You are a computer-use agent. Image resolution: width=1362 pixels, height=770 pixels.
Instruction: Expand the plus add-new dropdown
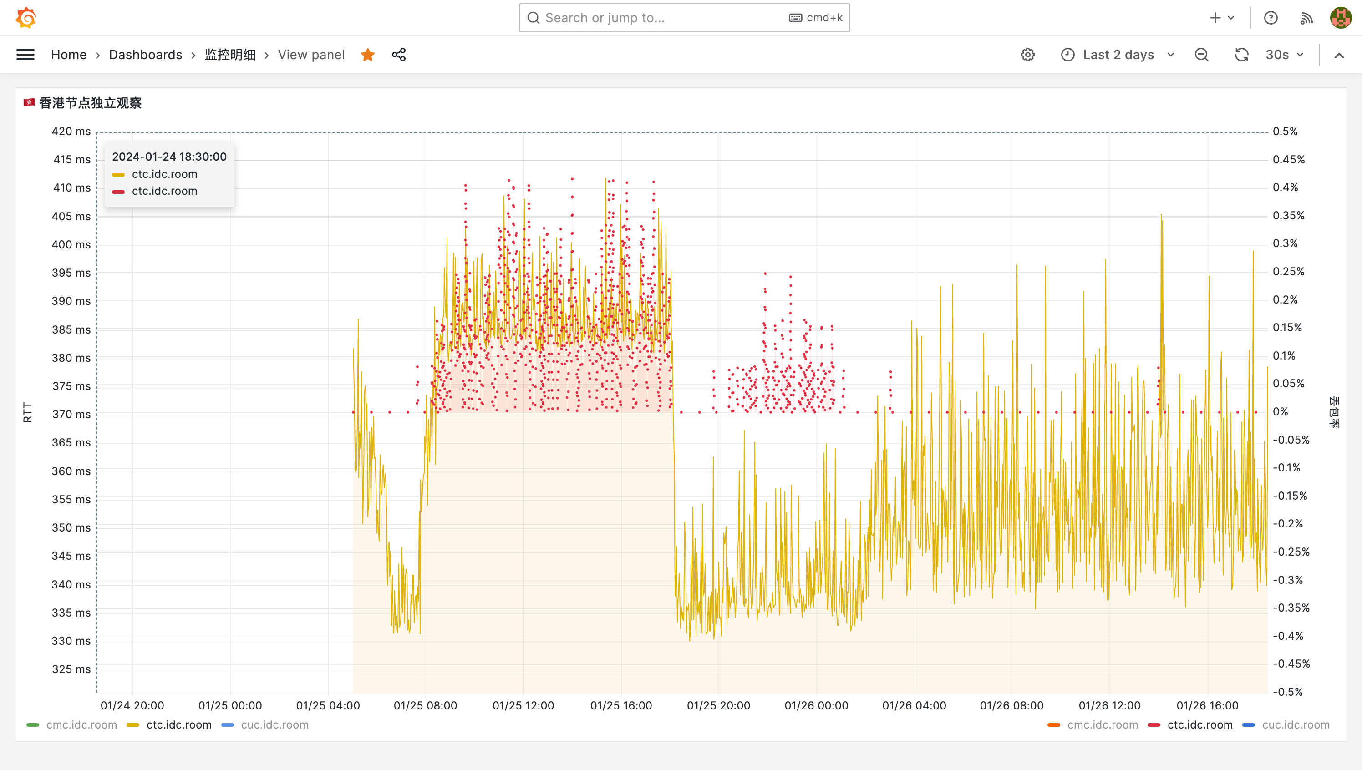coord(1221,18)
